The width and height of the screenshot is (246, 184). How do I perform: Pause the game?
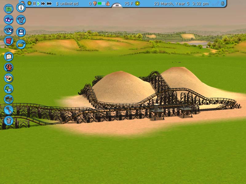34,3
